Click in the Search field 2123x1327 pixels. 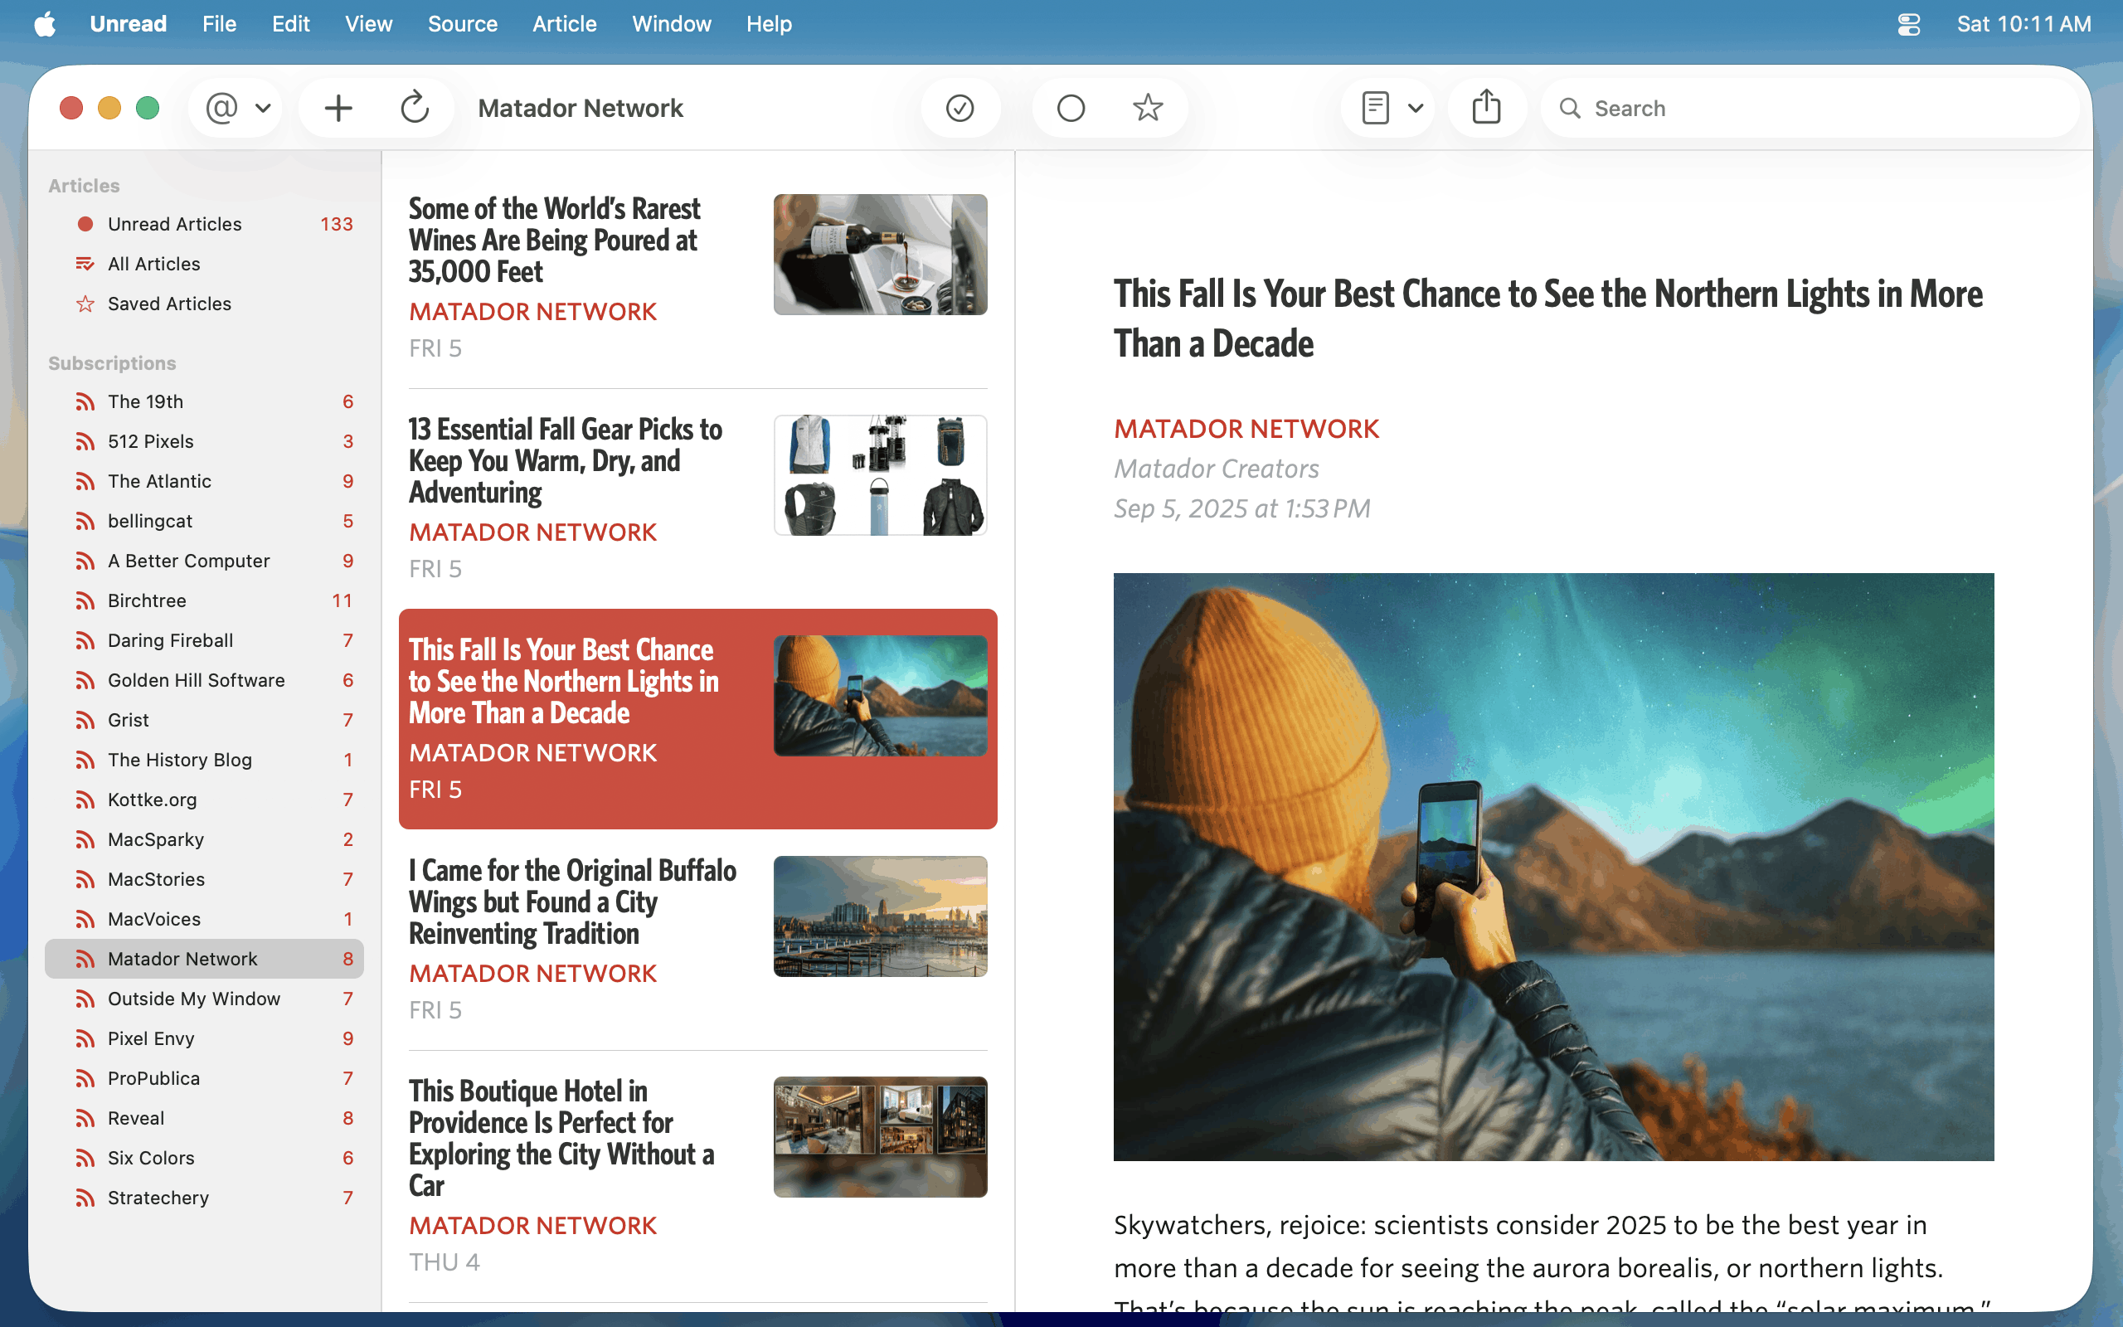[1824, 108]
